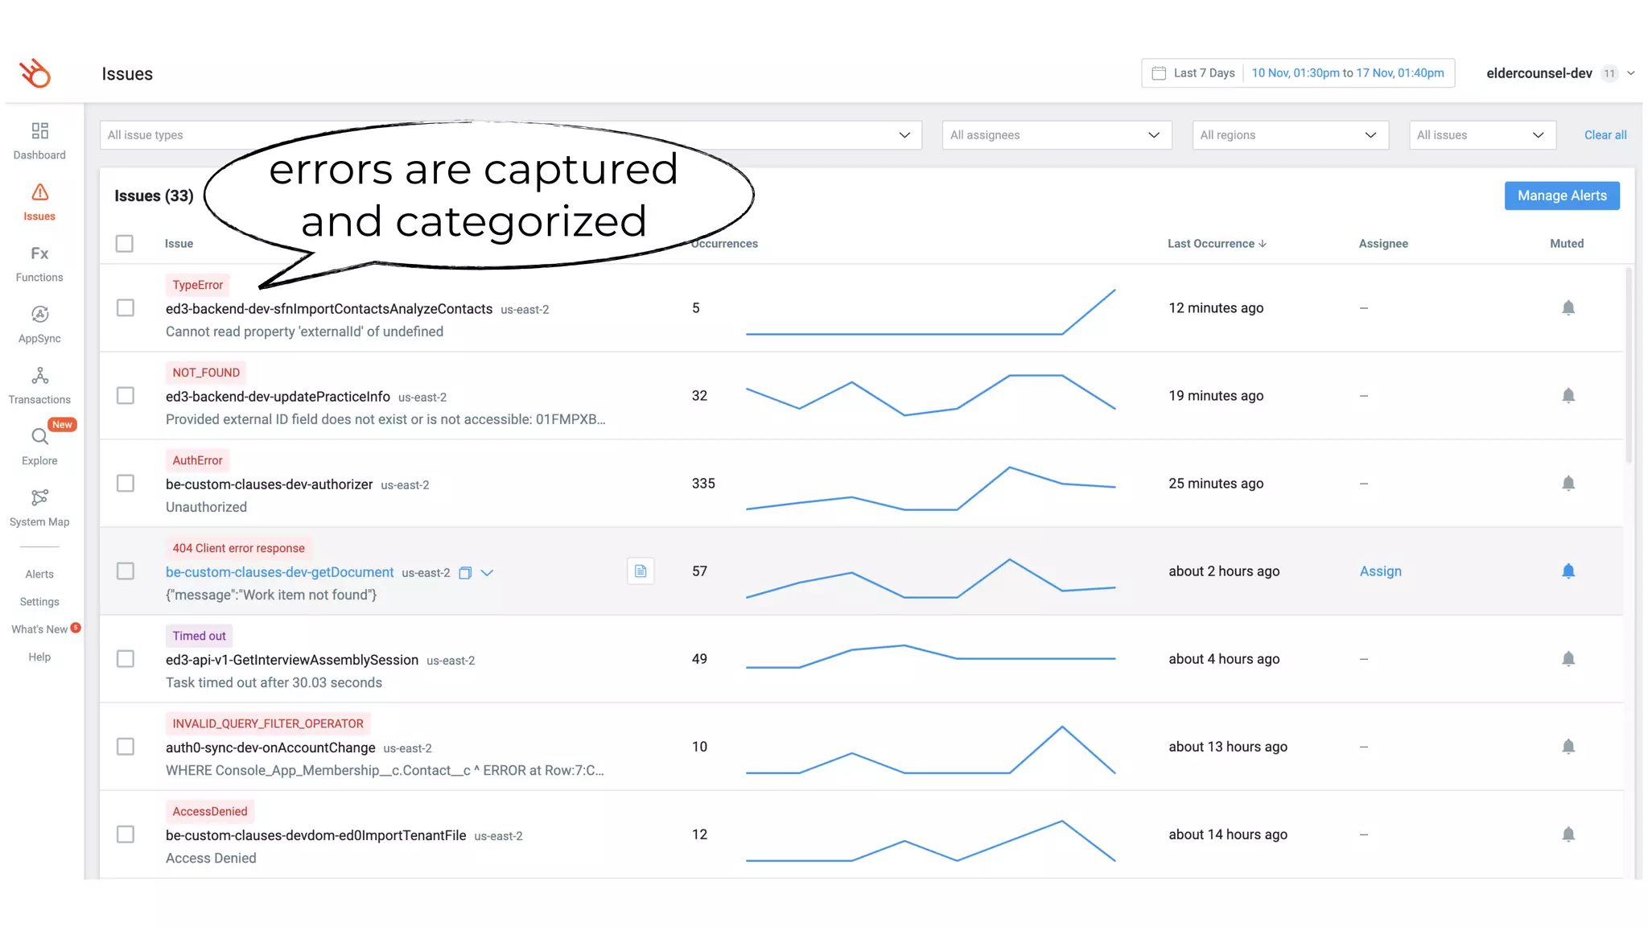
Task: Open the All issue types dropdown
Action: pos(511,135)
